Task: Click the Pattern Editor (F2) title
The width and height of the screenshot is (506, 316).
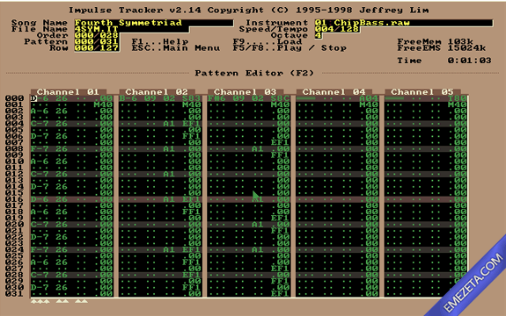Action: coord(254,73)
